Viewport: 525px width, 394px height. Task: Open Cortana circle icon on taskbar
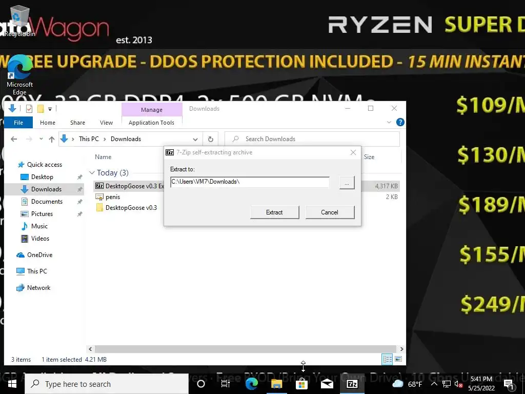(x=201, y=384)
